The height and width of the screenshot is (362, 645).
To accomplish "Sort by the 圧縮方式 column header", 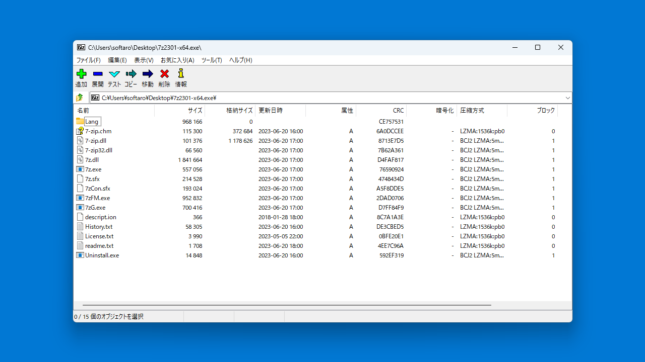I will coord(482,110).
